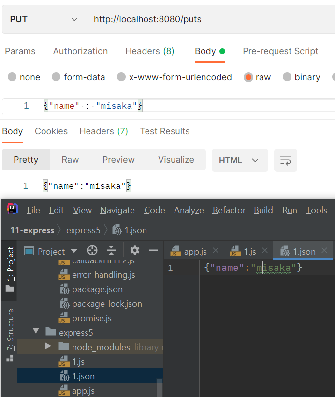Click the collapse all icon
Screen dimensions: 335x397
click(x=111, y=250)
